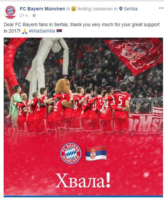This screenshot has width=164, height=199.
Task: Click the smiling feeling emoji icon
Action: coord(74,9)
